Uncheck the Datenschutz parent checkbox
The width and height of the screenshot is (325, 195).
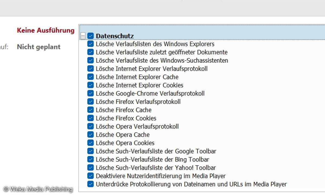click(90, 36)
